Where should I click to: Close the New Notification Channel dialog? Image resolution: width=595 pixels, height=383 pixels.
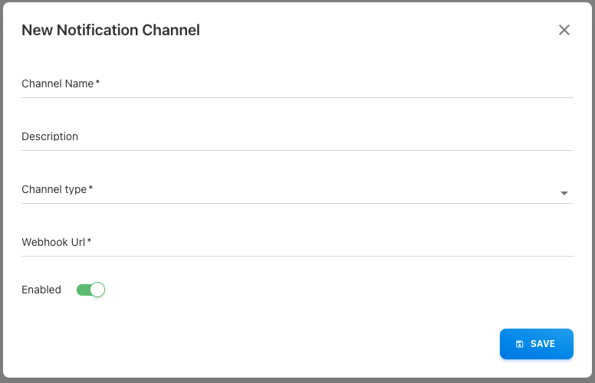click(564, 30)
